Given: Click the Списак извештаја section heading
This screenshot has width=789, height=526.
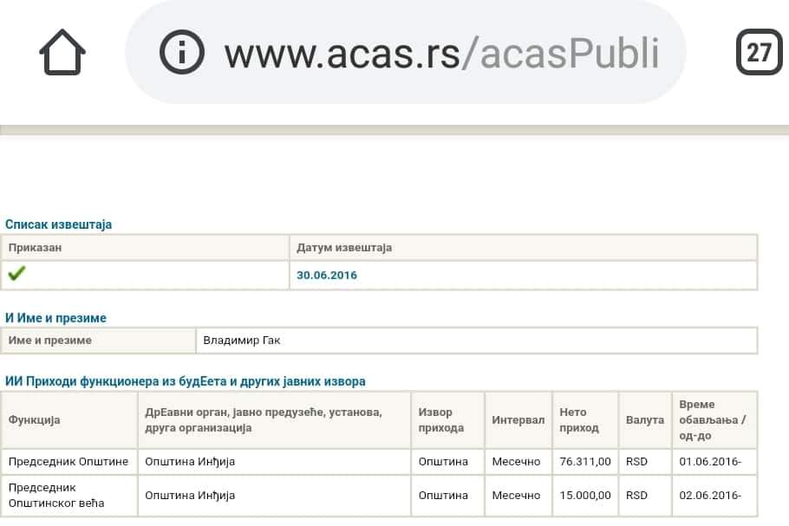Looking at the screenshot, I should pos(58,224).
